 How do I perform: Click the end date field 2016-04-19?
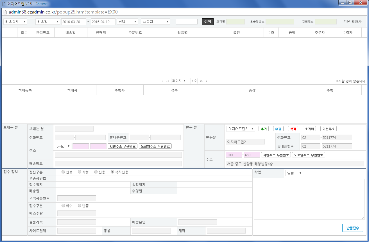[103, 22]
